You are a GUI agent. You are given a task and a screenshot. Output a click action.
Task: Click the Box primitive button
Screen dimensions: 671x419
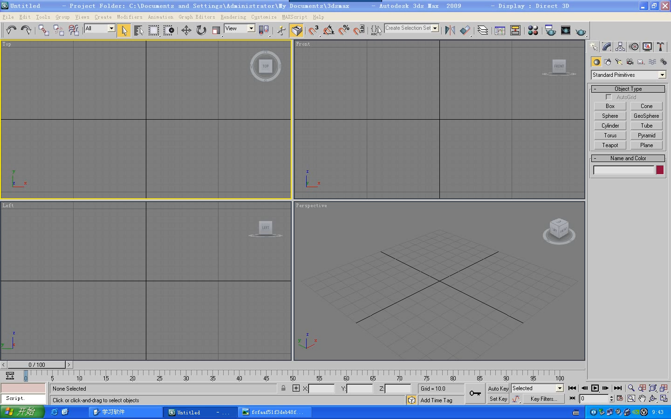(610, 106)
